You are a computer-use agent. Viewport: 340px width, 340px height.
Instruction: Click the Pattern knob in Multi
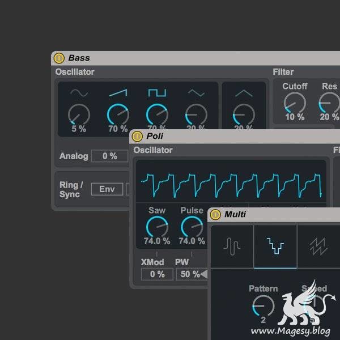[263, 306]
